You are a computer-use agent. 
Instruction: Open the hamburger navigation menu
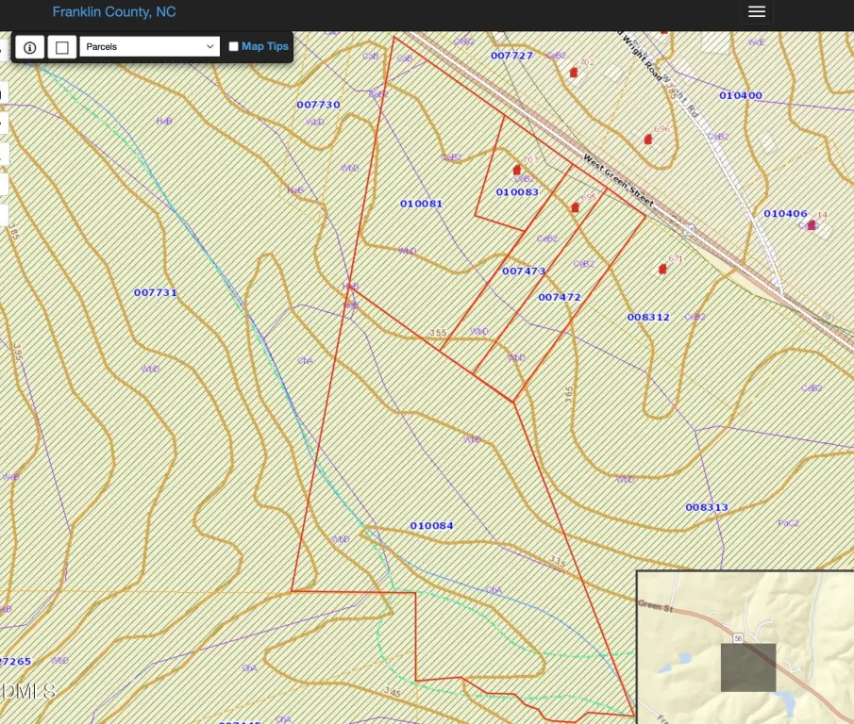pyautogui.click(x=756, y=11)
